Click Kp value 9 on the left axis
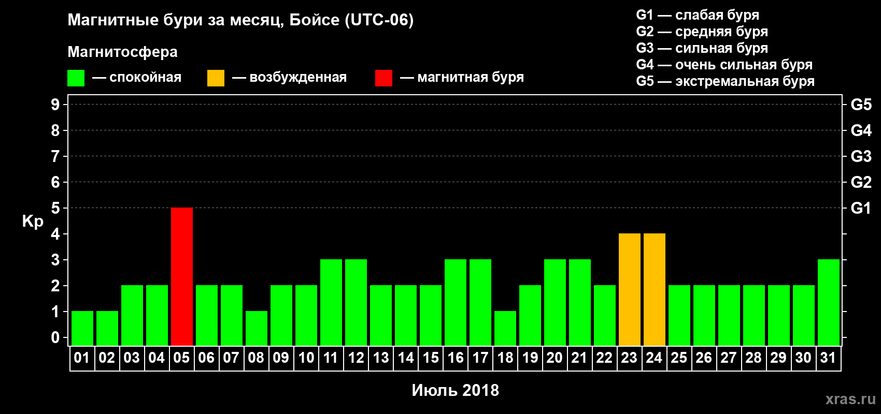This screenshot has width=881, height=414. pos(55,105)
